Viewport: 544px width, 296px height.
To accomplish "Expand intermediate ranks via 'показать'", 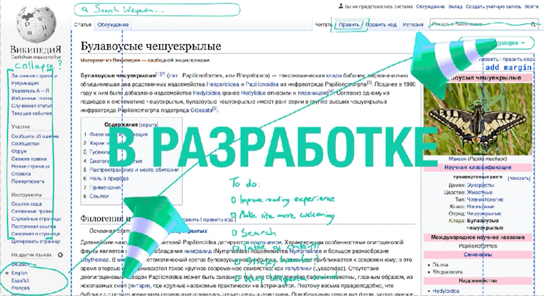I will click(518, 178).
